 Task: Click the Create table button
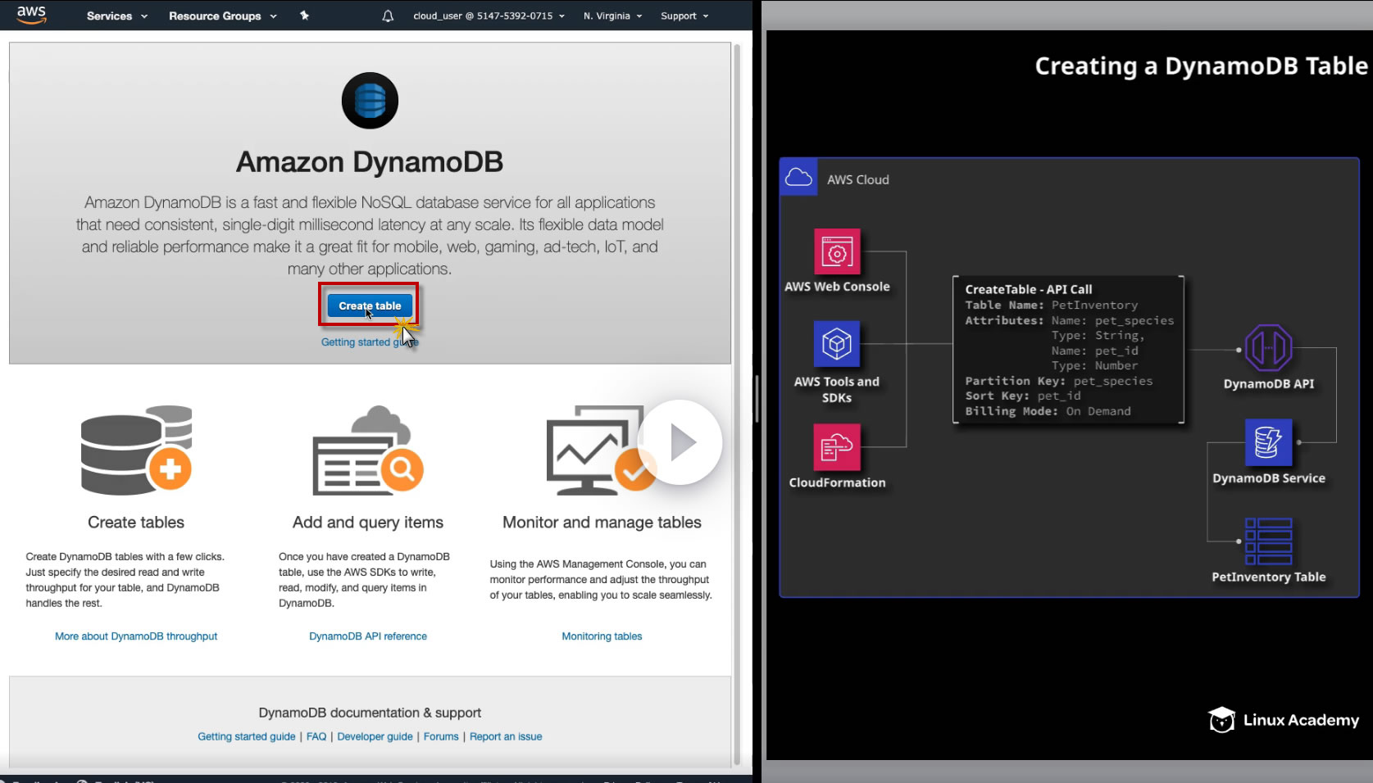370,306
